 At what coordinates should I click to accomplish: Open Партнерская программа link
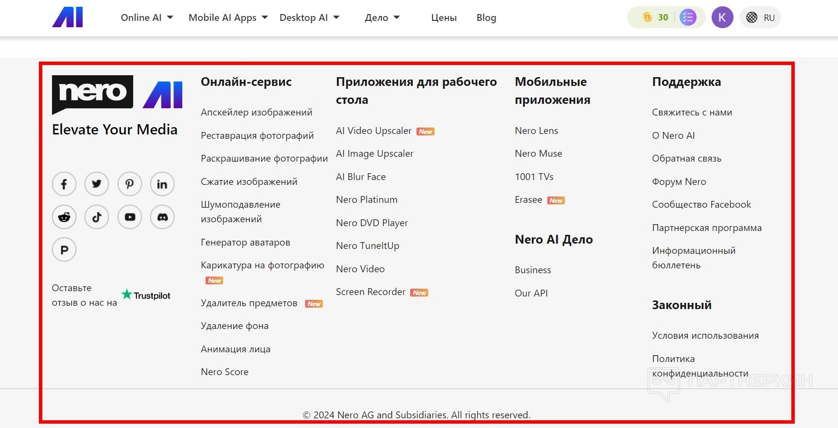[x=707, y=228]
